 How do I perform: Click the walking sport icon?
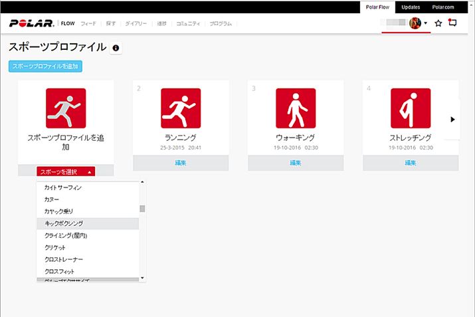[296, 108]
